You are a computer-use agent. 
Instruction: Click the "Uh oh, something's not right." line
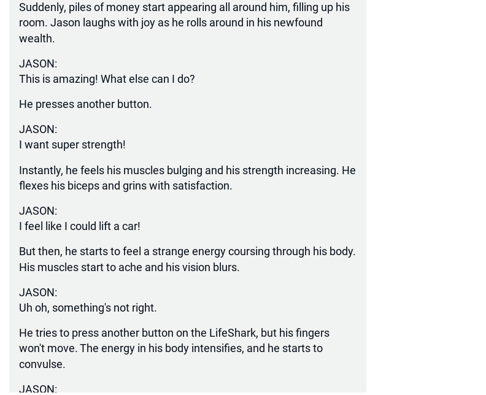click(88, 308)
